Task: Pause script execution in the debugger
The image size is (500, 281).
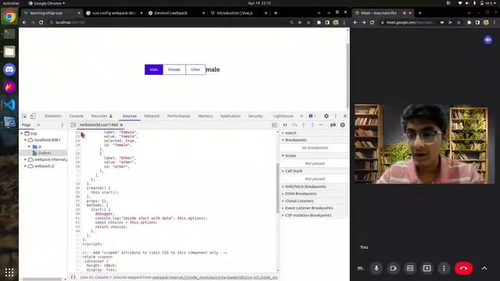Action: (285, 125)
